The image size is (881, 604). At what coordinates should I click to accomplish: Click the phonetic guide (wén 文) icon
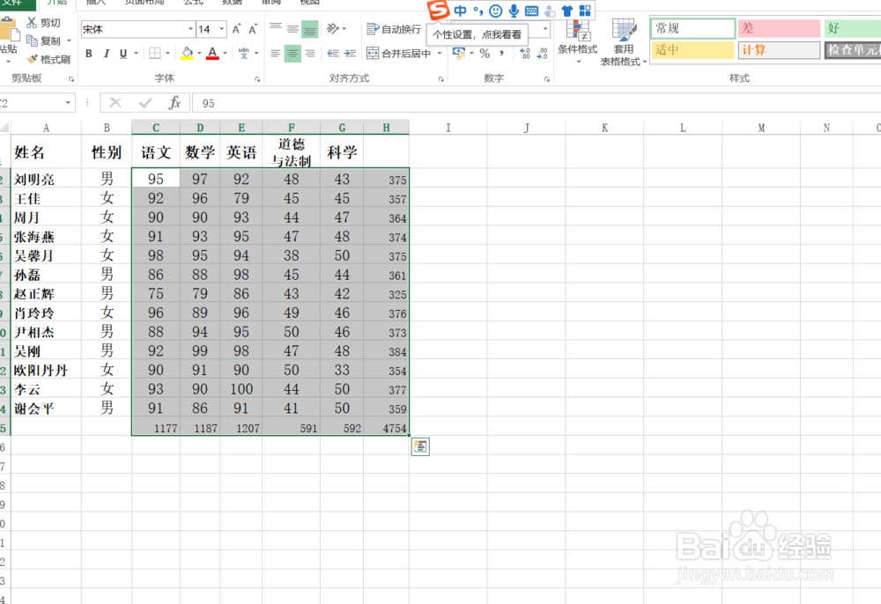(x=243, y=54)
